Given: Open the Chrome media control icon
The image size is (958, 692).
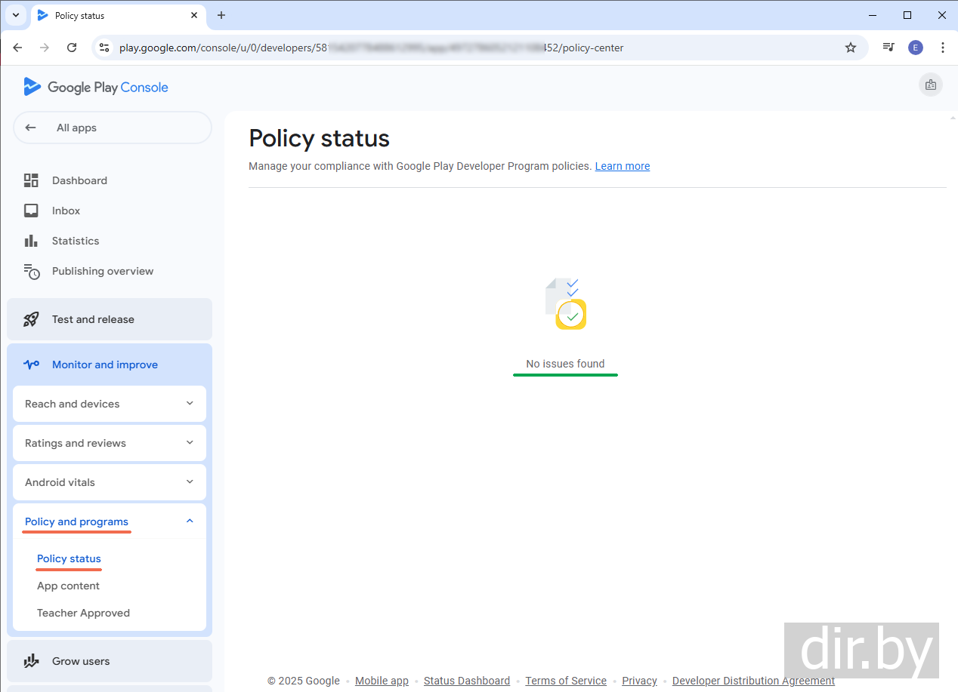Looking at the screenshot, I should tap(888, 48).
